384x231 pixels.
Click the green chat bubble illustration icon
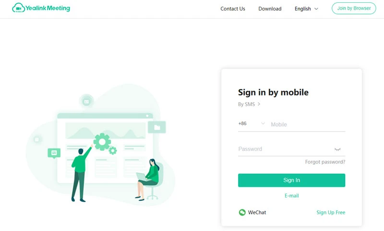point(54,153)
